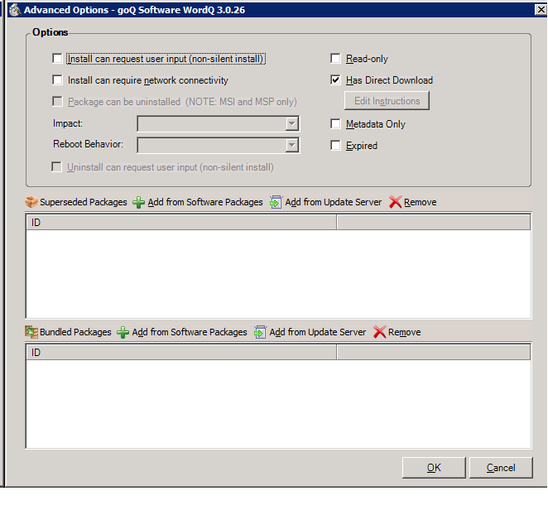Screen dimensions: 548x515
Task: Enable Install can request user input
Action: [x=57, y=59]
